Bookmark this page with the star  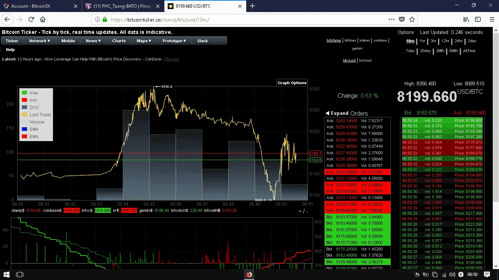(x=412, y=20)
